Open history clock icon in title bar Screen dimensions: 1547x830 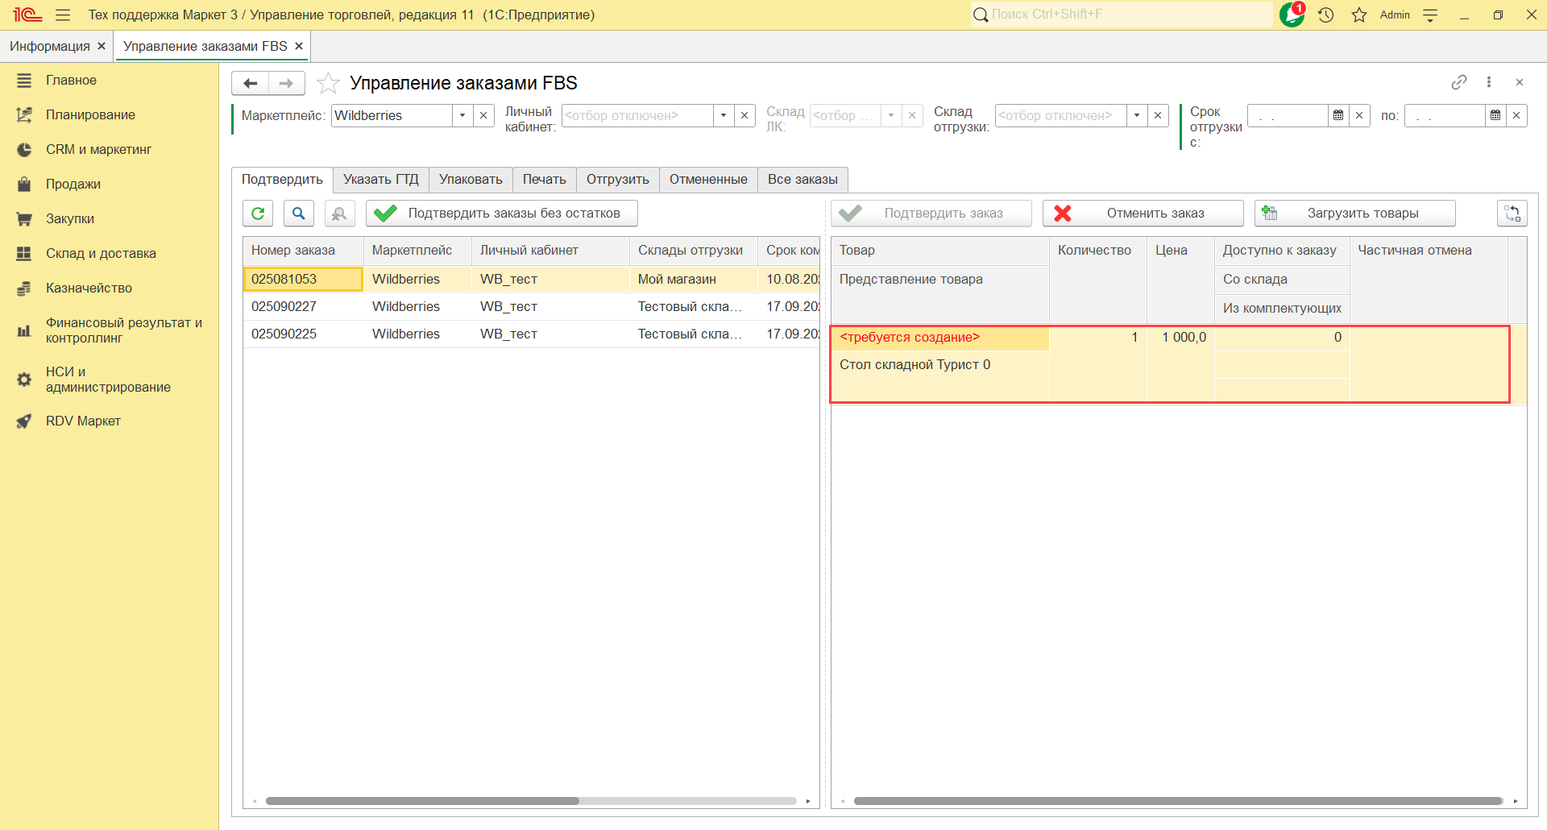coord(1326,15)
